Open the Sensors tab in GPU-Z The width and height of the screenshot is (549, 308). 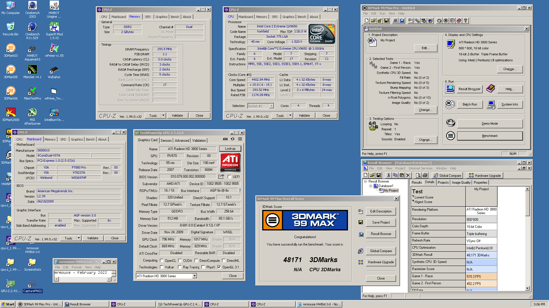[x=166, y=141]
